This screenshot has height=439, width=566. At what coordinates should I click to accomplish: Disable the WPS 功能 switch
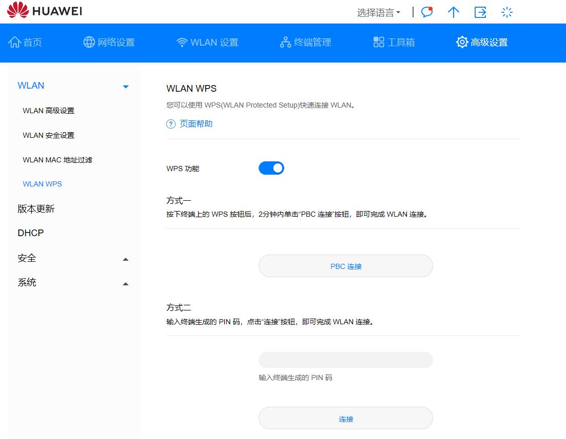click(271, 168)
